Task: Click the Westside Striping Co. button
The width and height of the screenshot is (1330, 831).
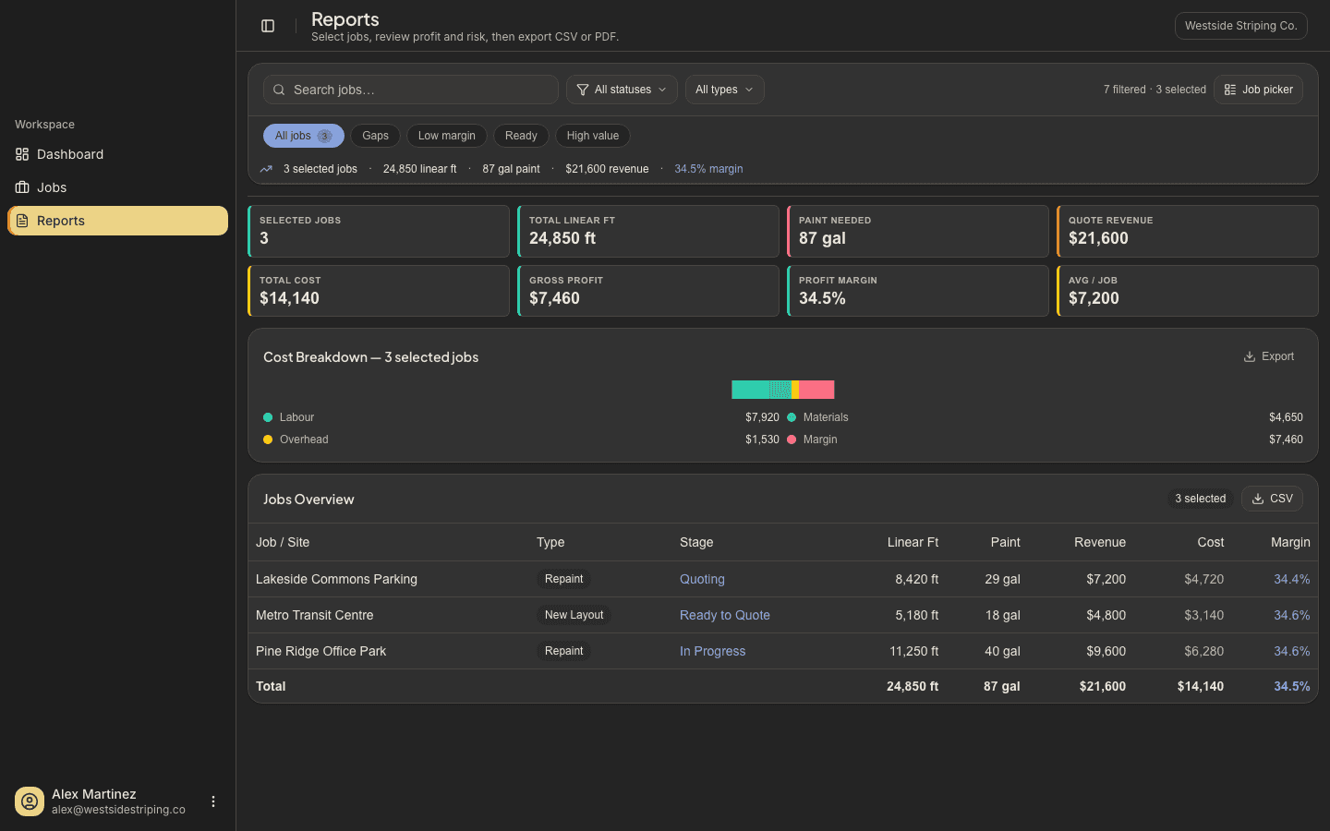Action: (x=1241, y=26)
